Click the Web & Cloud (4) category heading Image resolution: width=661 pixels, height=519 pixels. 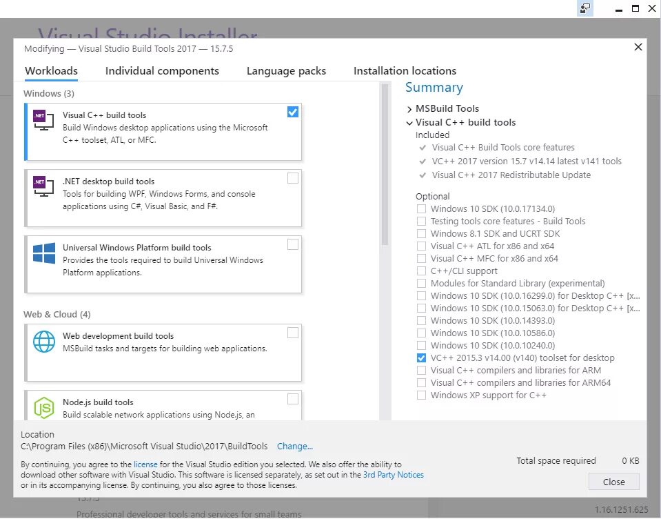click(57, 314)
